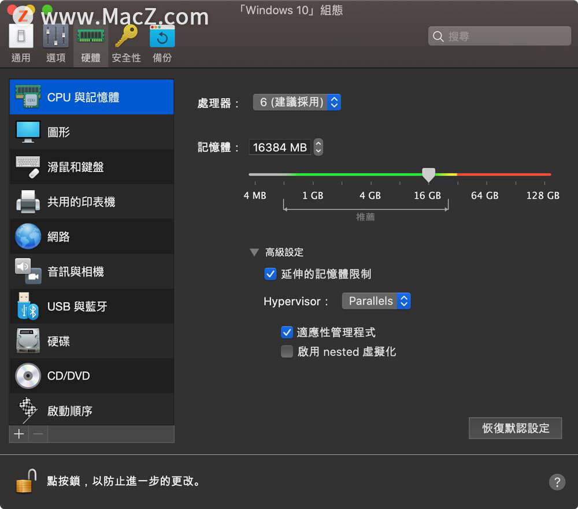Click the 推薦 recommended range label
This screenshot has width=578, height=509.
pos(365,217)
